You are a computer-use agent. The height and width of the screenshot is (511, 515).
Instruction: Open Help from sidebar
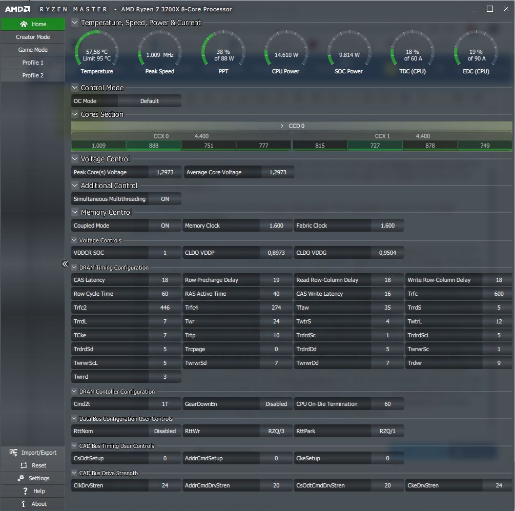pos(33,491)
